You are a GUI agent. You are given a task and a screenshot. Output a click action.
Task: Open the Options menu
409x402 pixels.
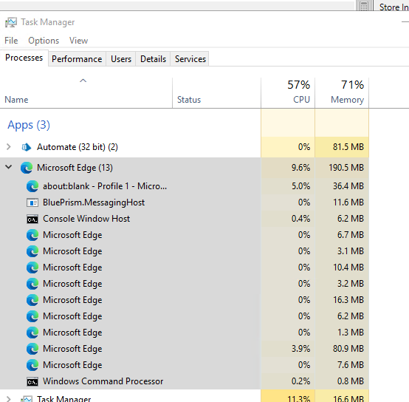click(x=44, y=41)
